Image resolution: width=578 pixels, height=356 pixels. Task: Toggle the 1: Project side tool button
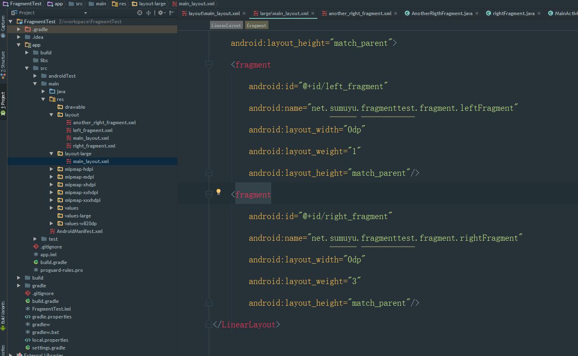pyautogui.click(x=3, y=103)
